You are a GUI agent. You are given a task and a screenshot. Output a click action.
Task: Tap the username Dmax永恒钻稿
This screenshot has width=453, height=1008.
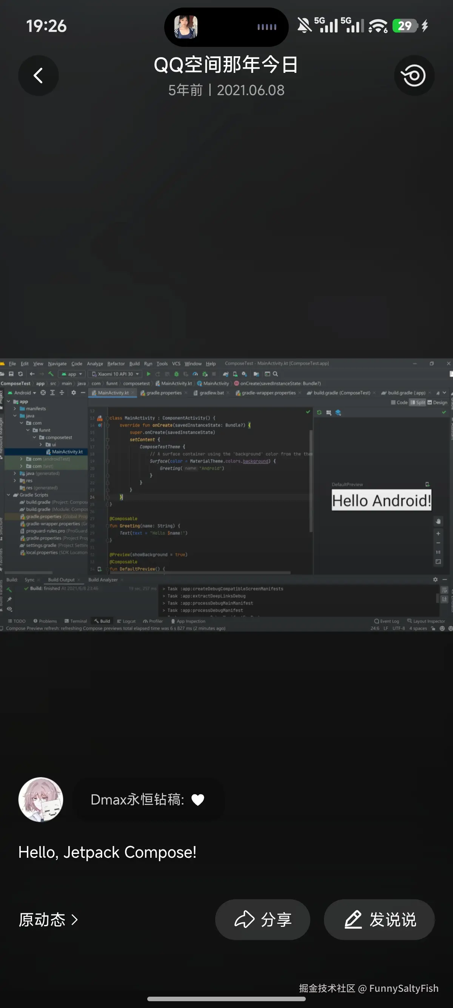coord(137,800)
